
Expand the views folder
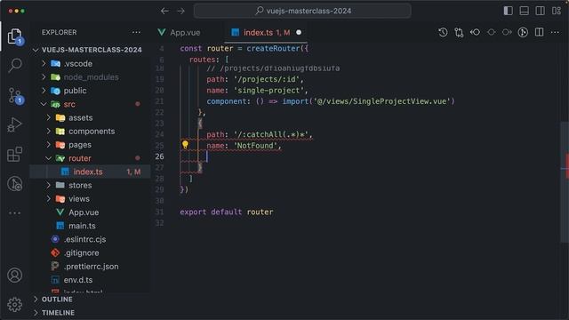tap(90, 199)
